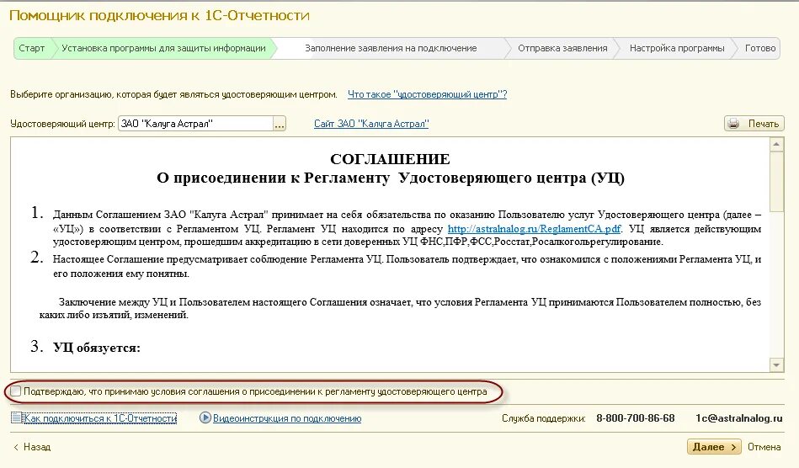The image size is (799, 468).
Task: Click the play icon beside Видеоинструкция по подключению
Action: [205, 418]
